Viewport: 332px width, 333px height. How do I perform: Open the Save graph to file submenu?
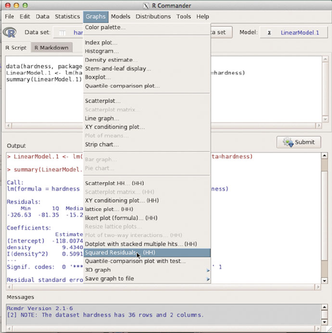[x=147, y=279]
